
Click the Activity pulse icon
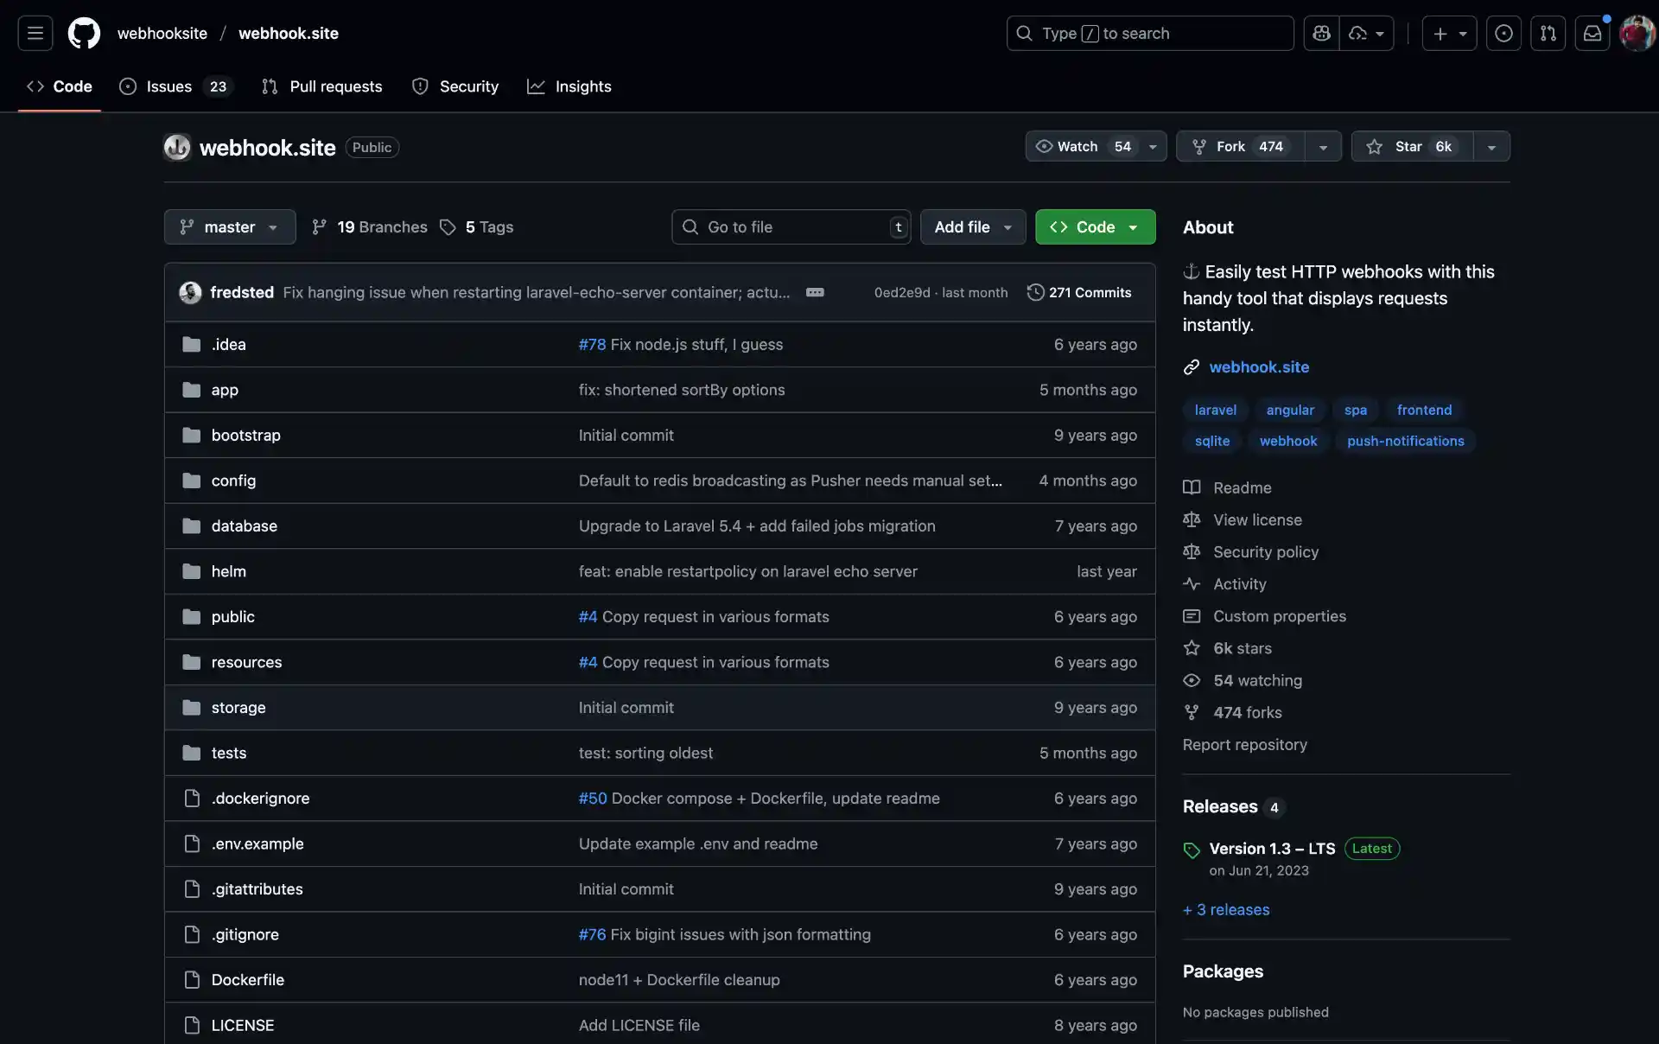click(x=1192, y=583)
